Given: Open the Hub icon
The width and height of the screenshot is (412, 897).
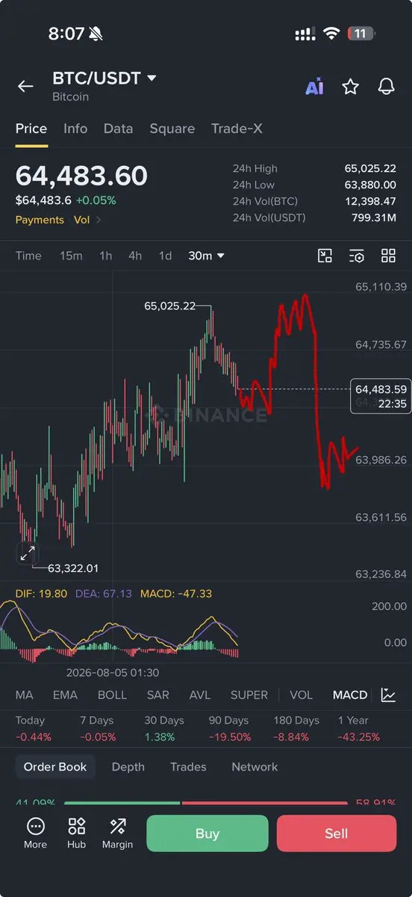Looking at the screenshot, I should tap(76, 833).
